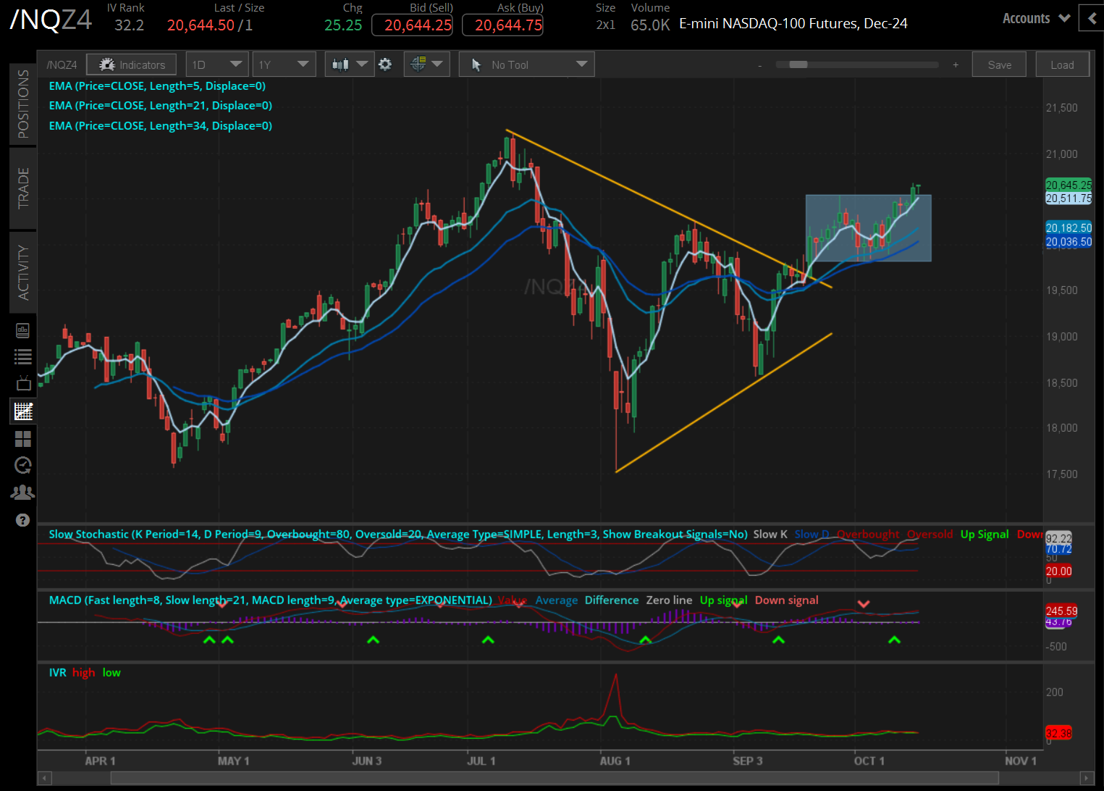Click the Save button
This screenshot has height=791, width=1104.
point(999,64)
